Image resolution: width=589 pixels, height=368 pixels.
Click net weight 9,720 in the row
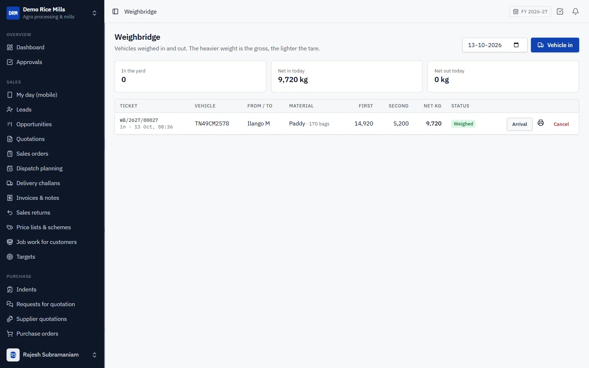point(434,124)
